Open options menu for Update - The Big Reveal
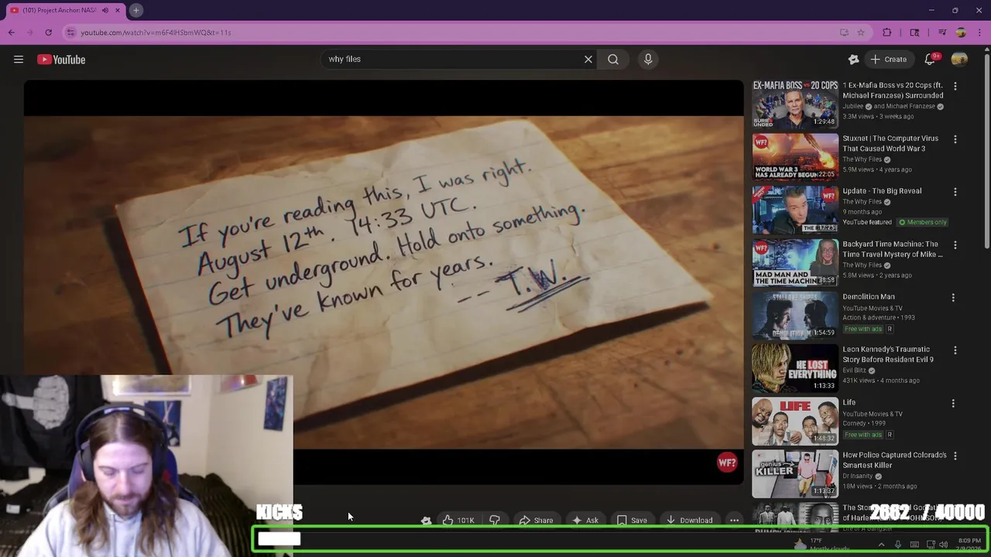991x557 pixels. tap(955, 192)
